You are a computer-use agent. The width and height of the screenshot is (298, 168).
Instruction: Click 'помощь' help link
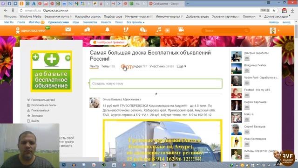274,22
